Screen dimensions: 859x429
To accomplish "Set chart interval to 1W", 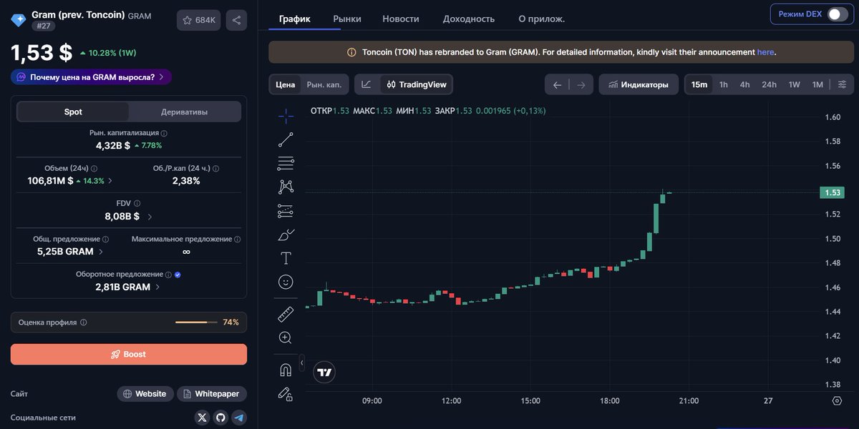I will pos(795,84).
